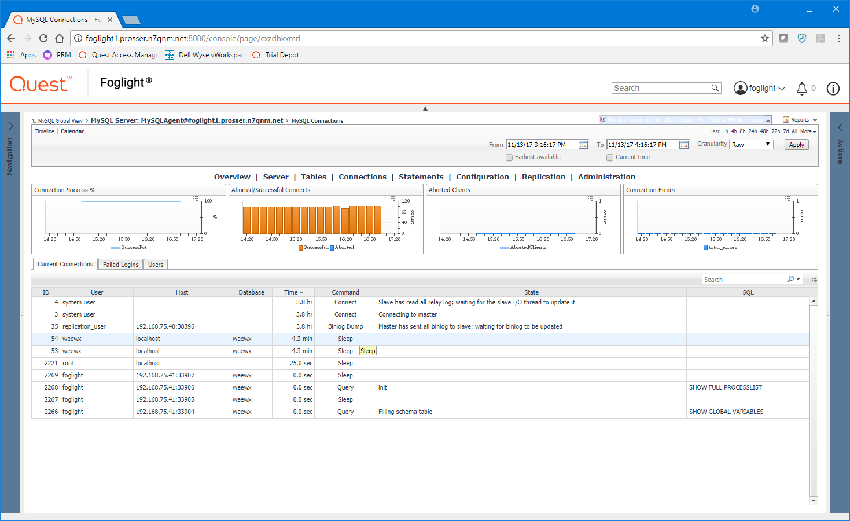
Task: Switch to the Users tab
Action: (x=156, y=265)
